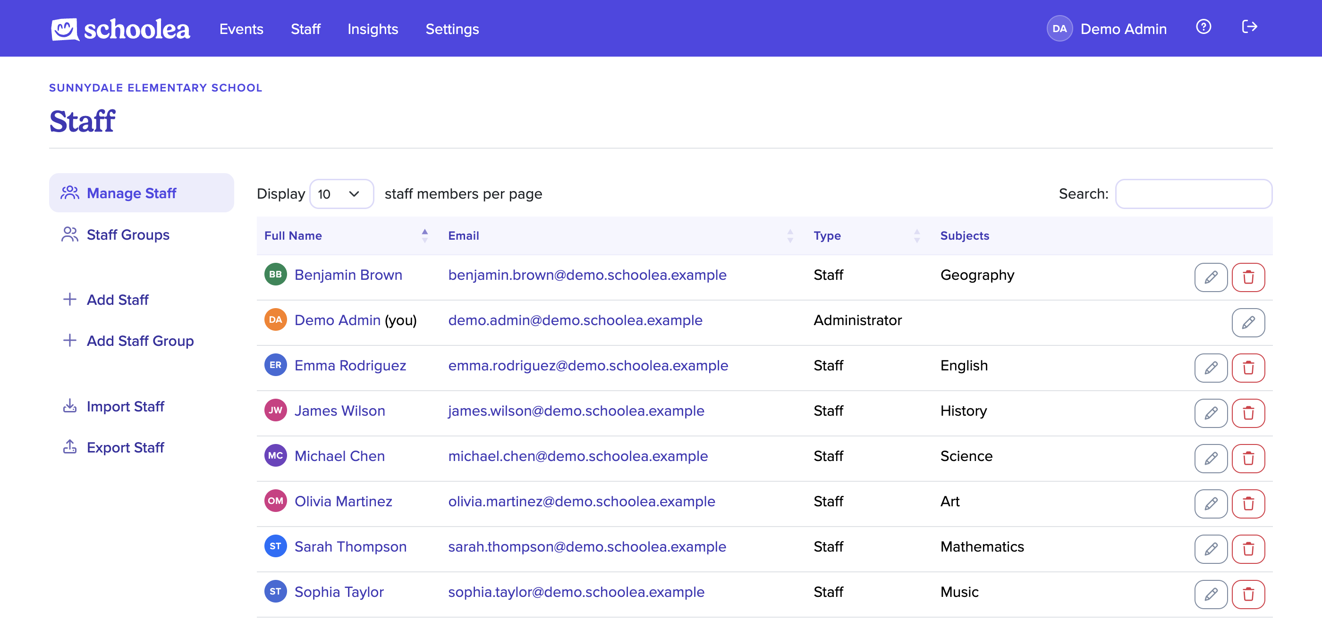
Task: Click the Sunnydale Elementary School heading
Action: [155, 88]
